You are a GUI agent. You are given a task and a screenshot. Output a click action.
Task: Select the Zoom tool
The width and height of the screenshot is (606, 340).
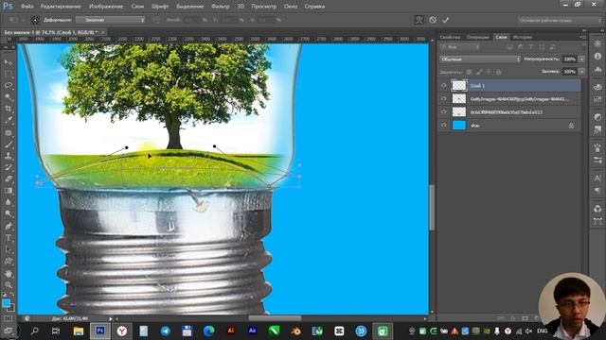coord(9,285)
